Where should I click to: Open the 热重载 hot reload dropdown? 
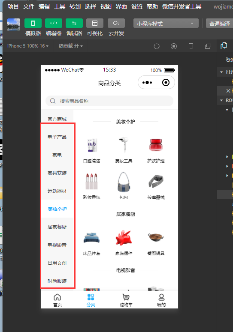tap(71, 46)
